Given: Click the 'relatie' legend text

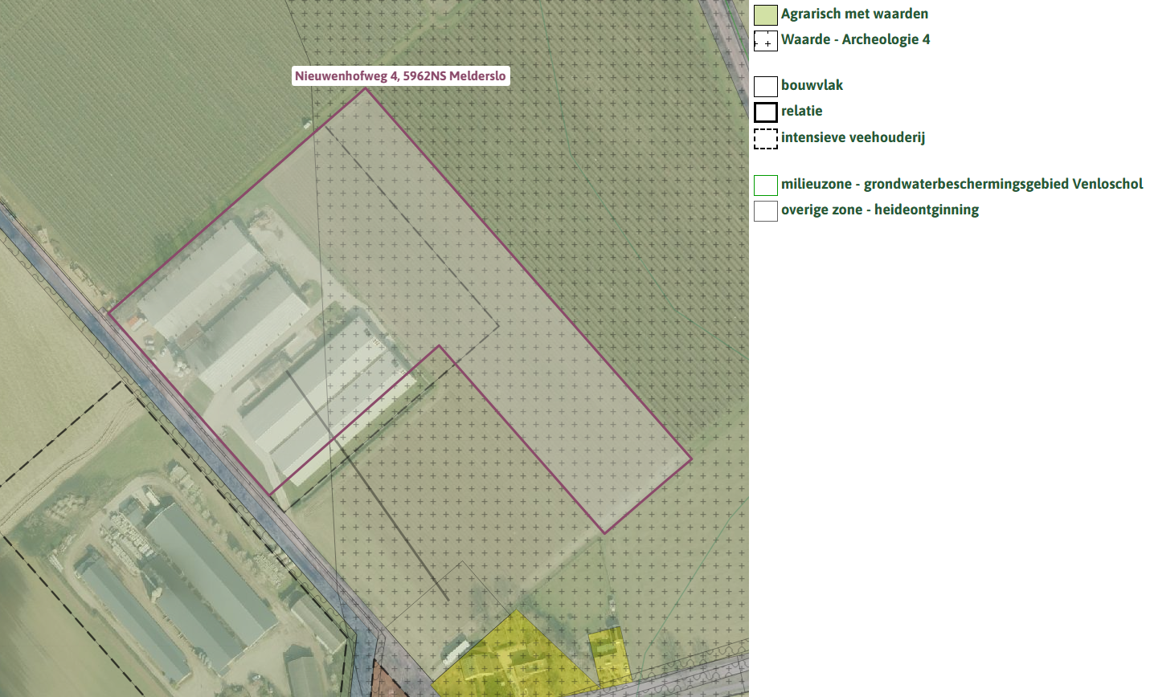Looking at the screenshot, I should point(801,111).
